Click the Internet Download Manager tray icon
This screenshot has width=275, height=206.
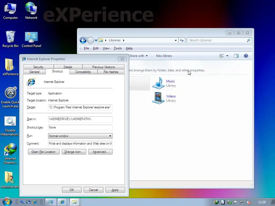click(216, 202)
